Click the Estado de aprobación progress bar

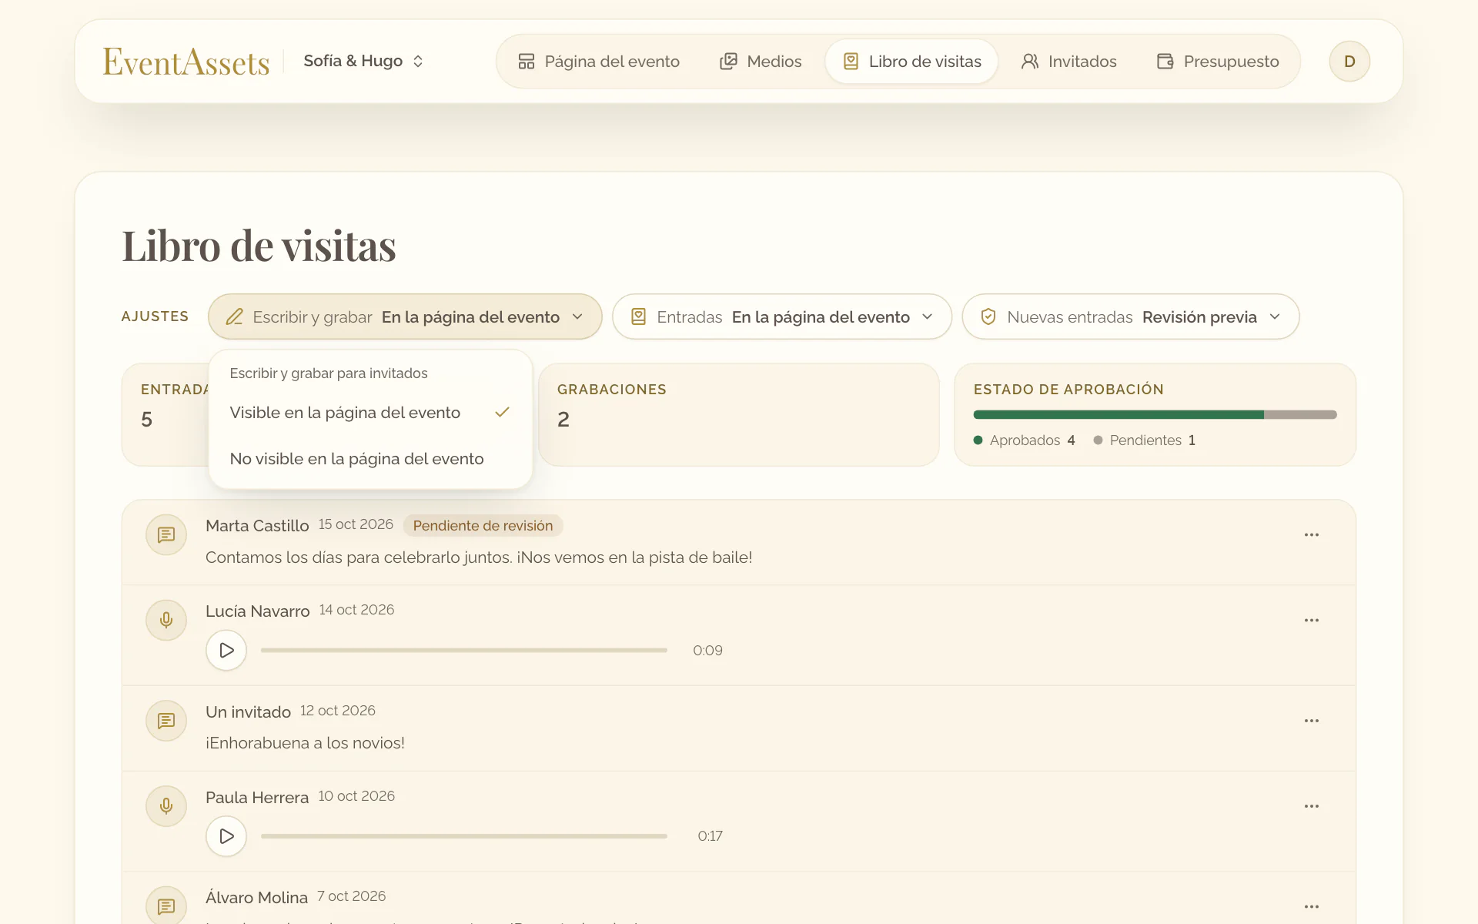tap(1155, 415)
